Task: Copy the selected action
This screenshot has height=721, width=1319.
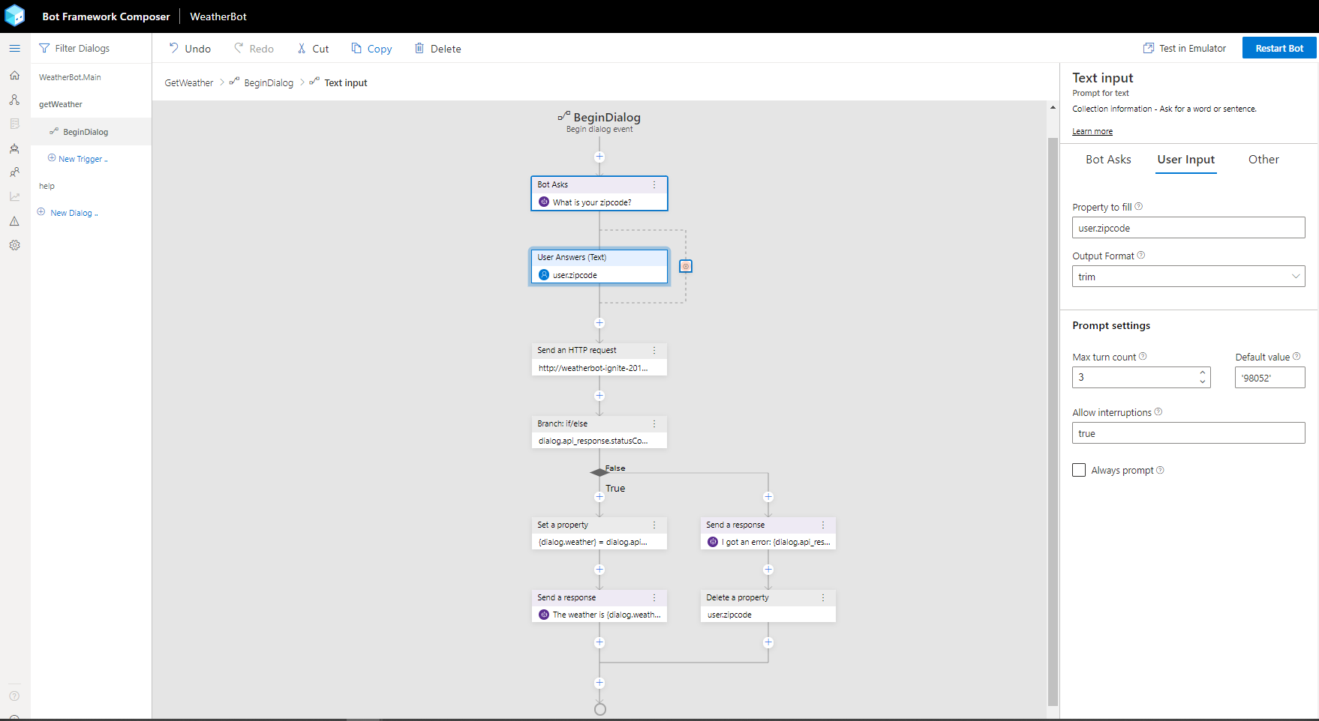Action: coord(371,48)
